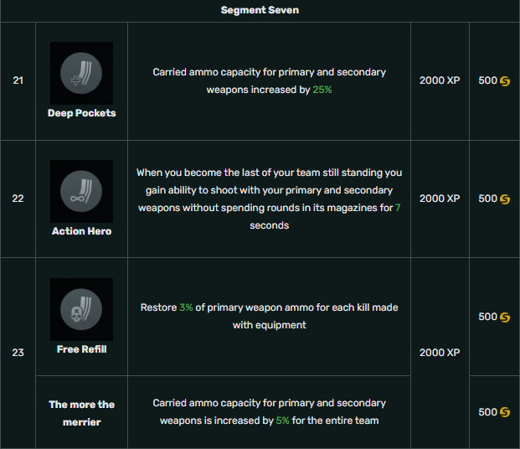The width and height of the screenshot is (520, 449).
Task: Click level number 22 cell
Action: point(18,199)
